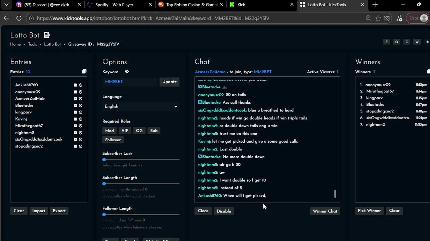Click the chat panel scrollbar thumb
This screenshot has width=430, height=241.
335,194
